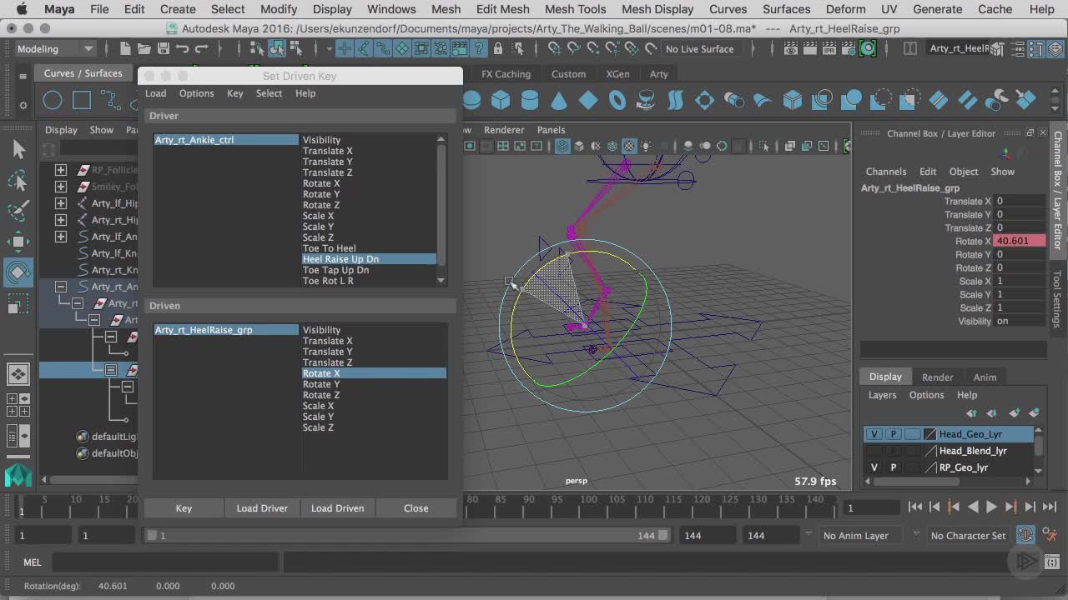Switch to the XGen shelf tab
Image resolution: width=1068 pixels, height=600 pixels.
(617, 73)
